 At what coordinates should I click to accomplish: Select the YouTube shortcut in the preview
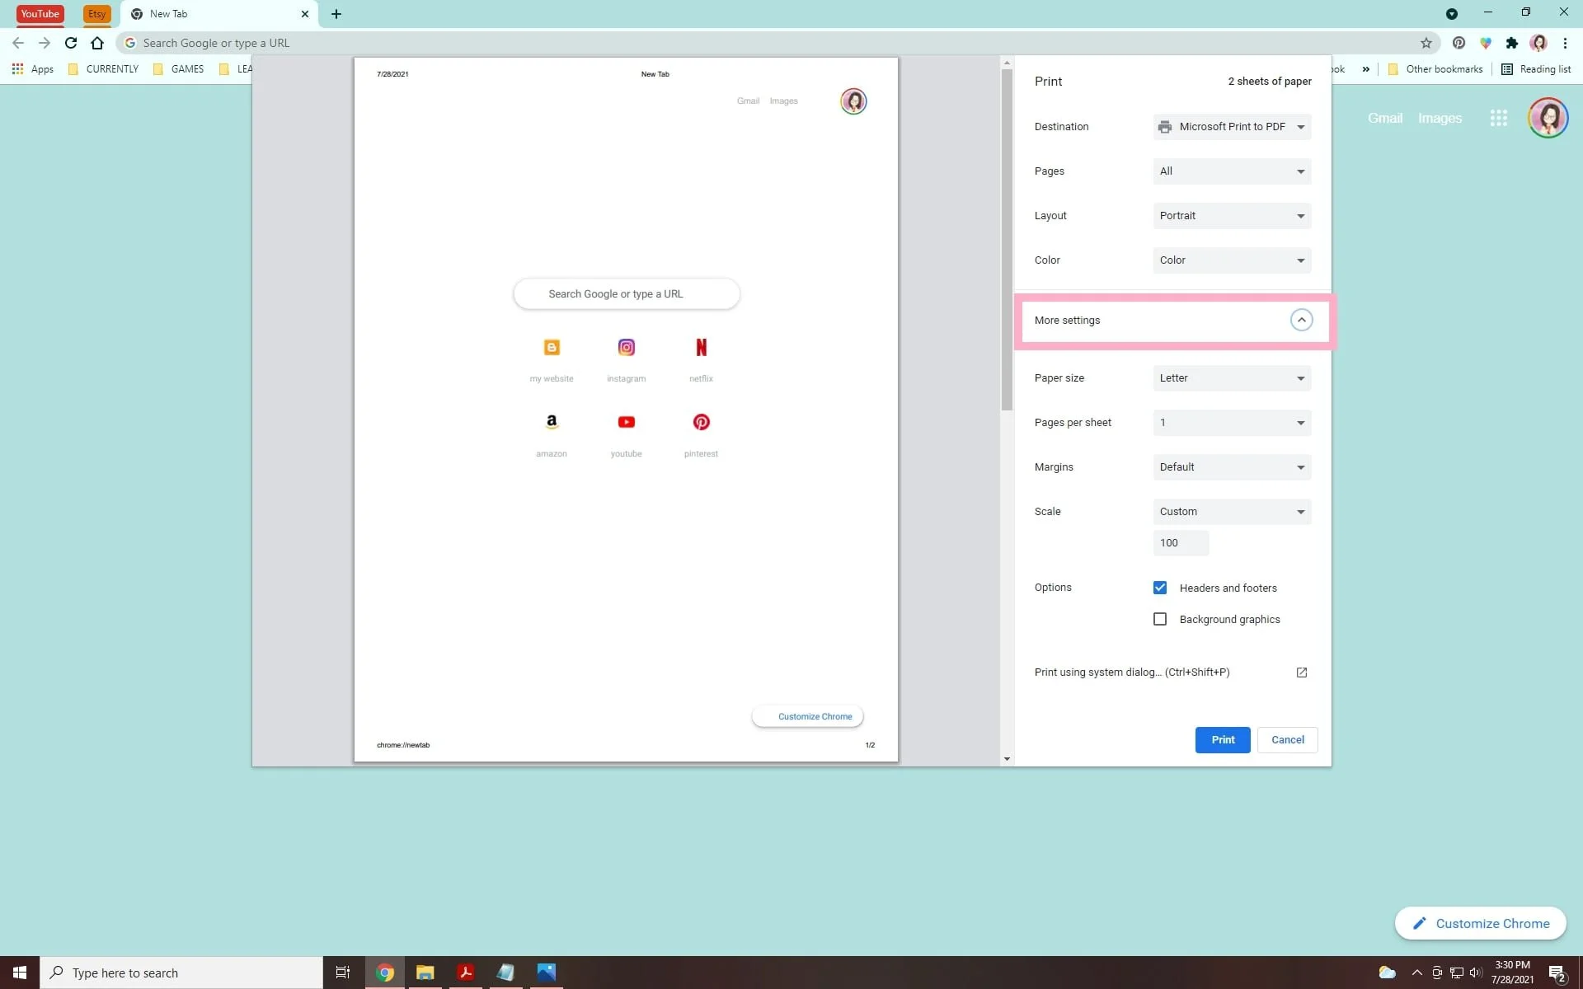[x=627, y=422]
